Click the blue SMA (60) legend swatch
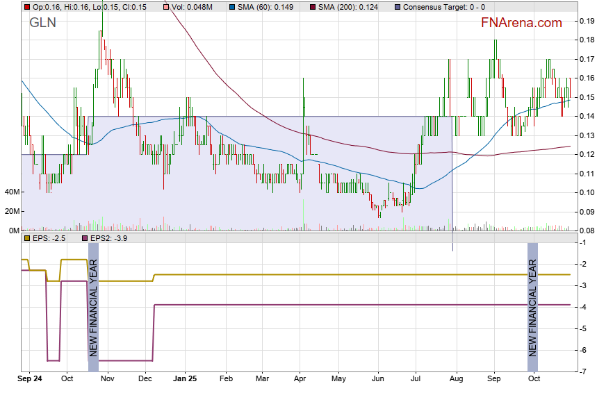Image resolution: width=597 pixels, height=393 pixels. 233,7
